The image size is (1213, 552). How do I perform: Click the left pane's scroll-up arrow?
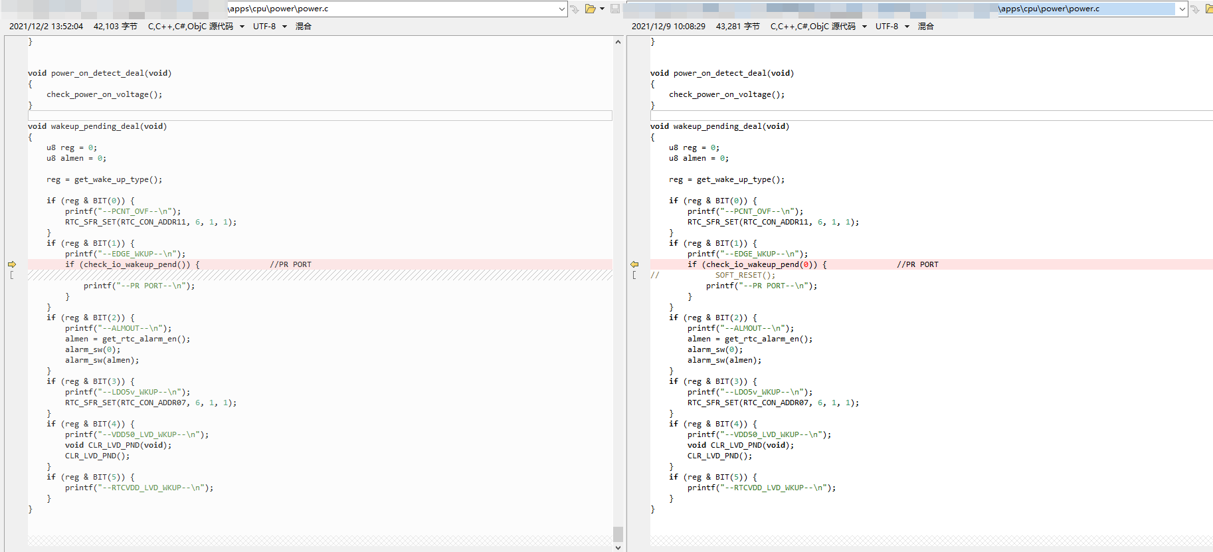[618, 42]
